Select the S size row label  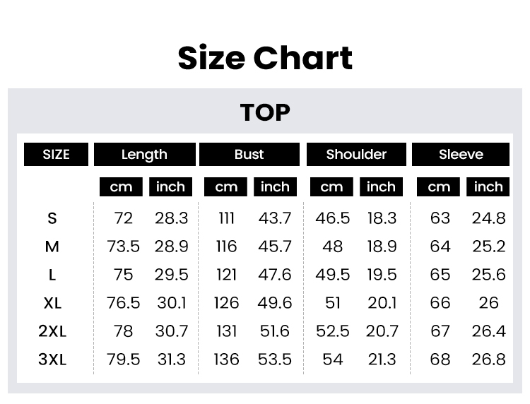(52, 218)
